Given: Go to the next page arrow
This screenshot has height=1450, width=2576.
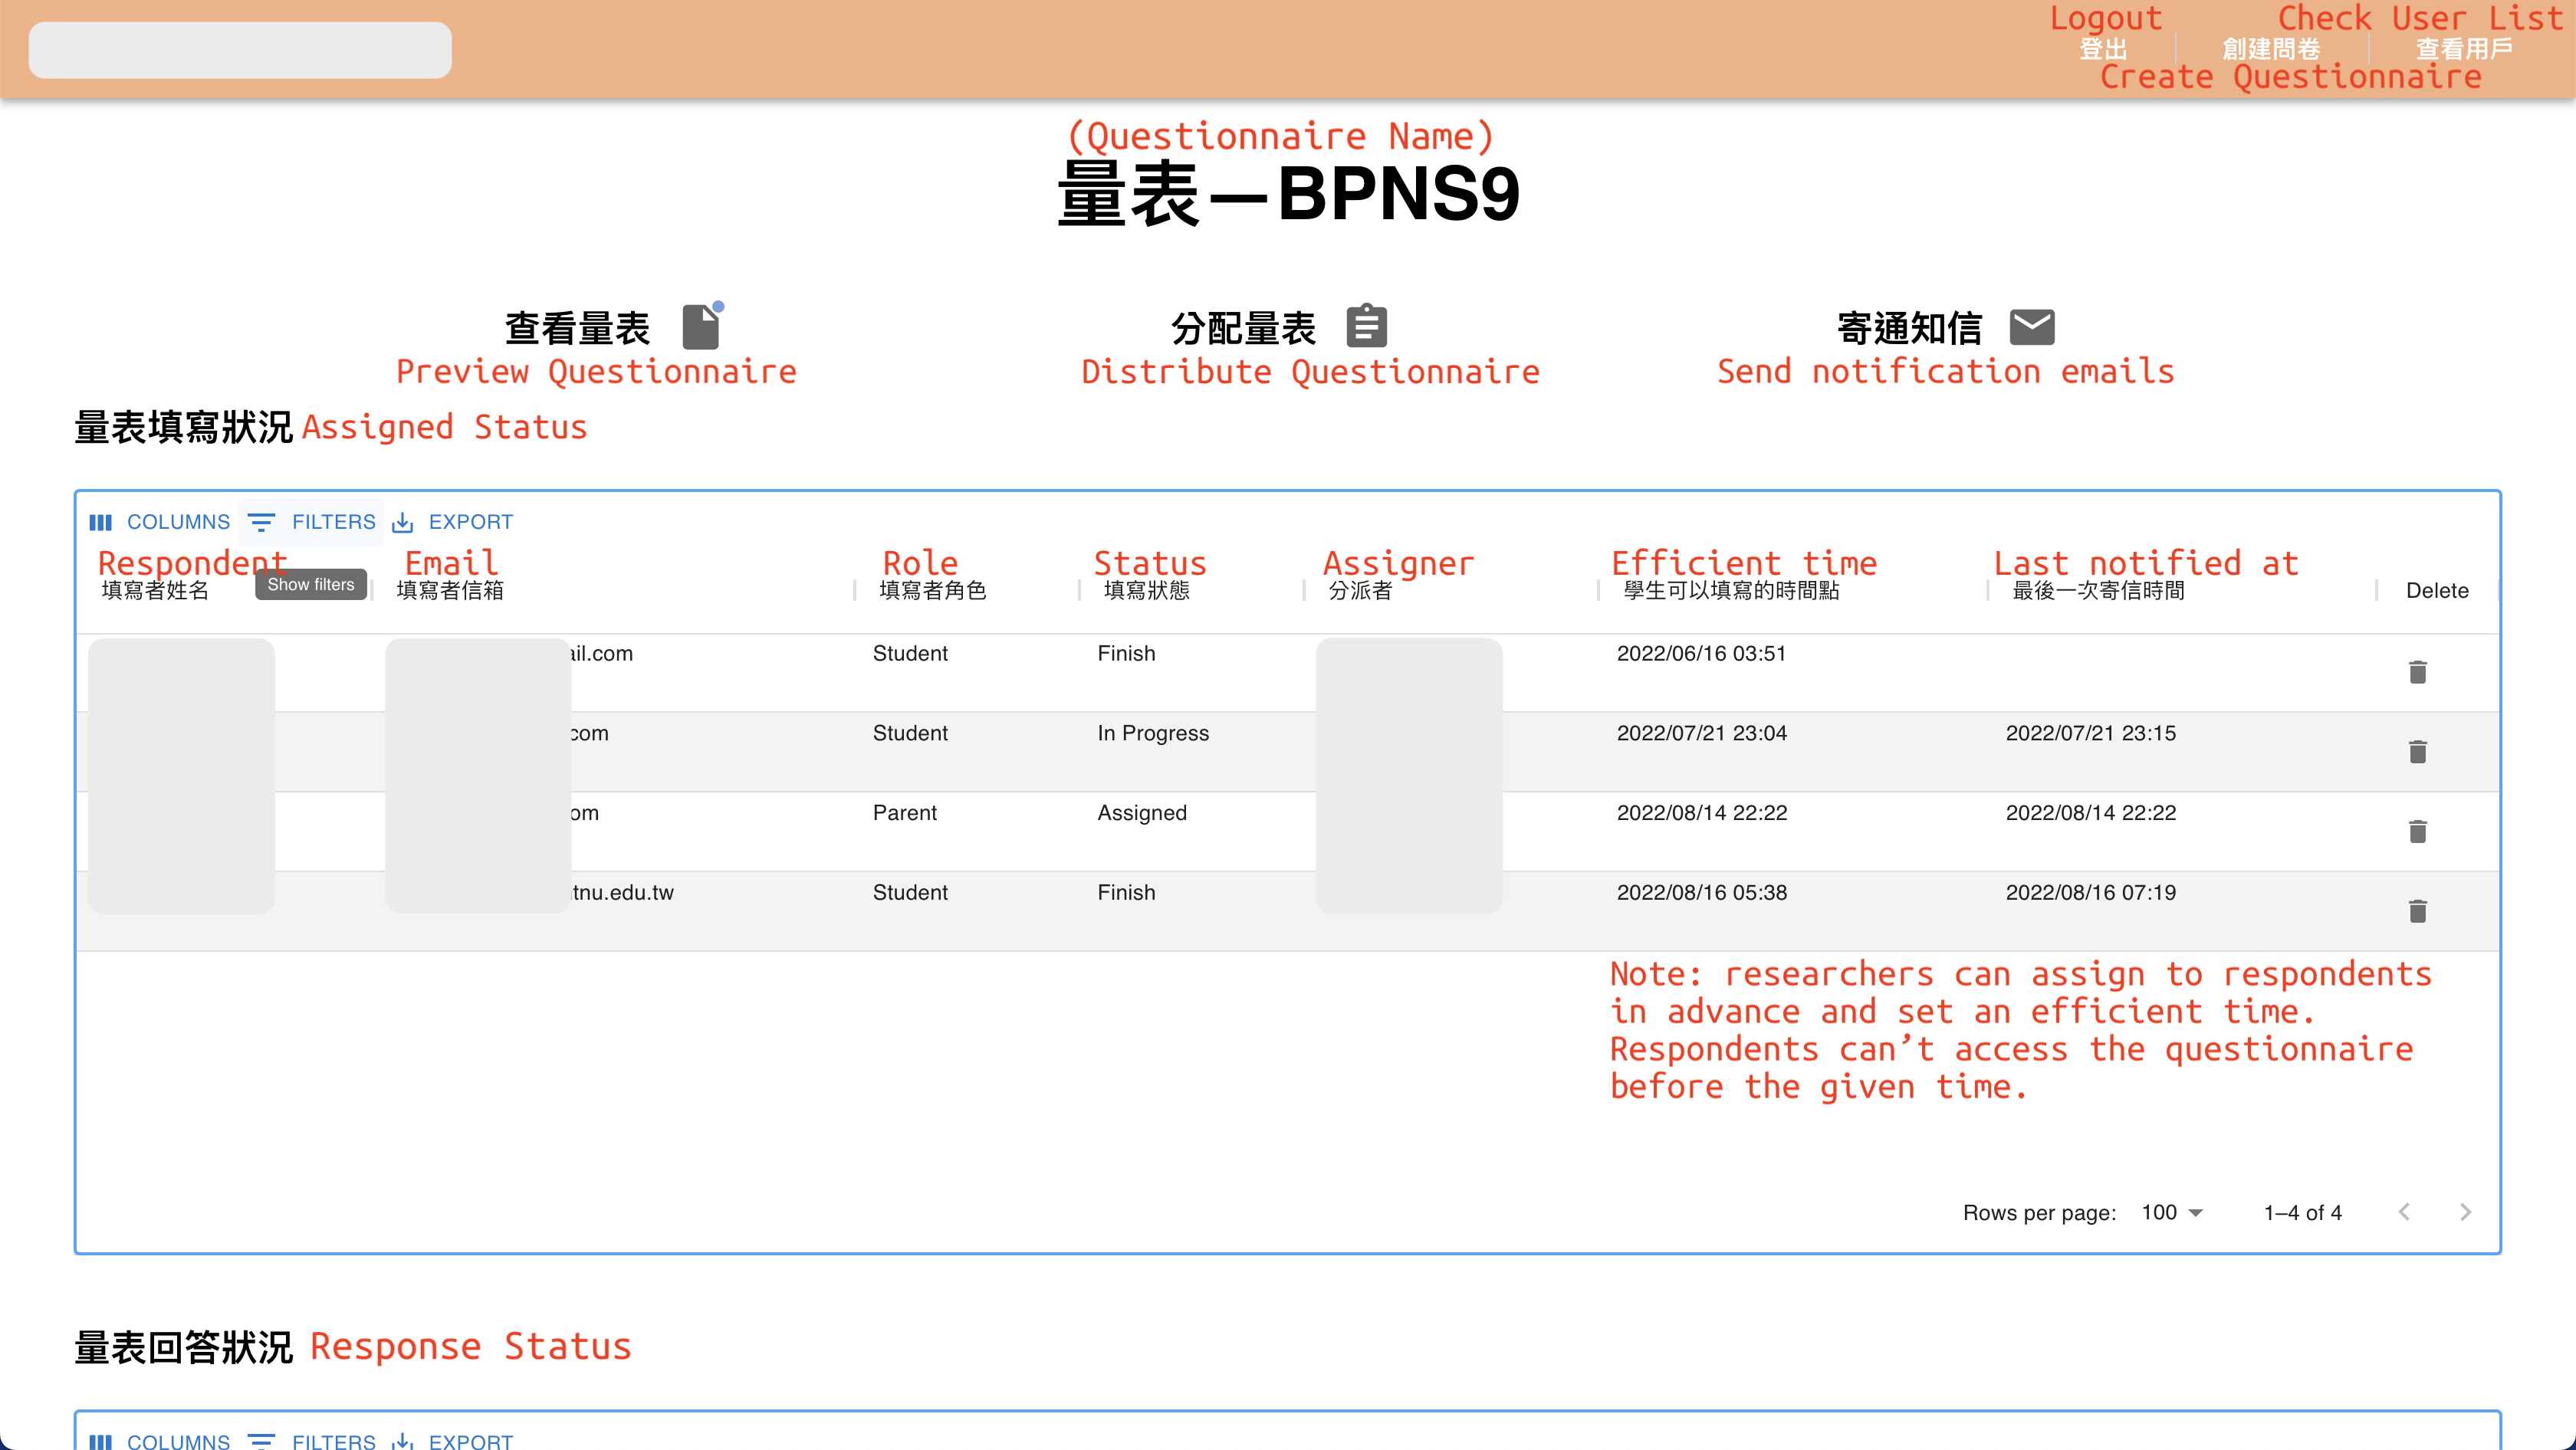Looking at the screenshot, I should pos(2465,1212).
